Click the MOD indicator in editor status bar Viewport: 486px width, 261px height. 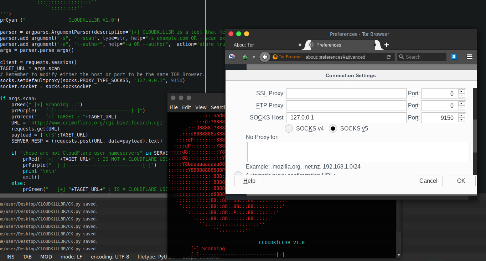point(46,257)
